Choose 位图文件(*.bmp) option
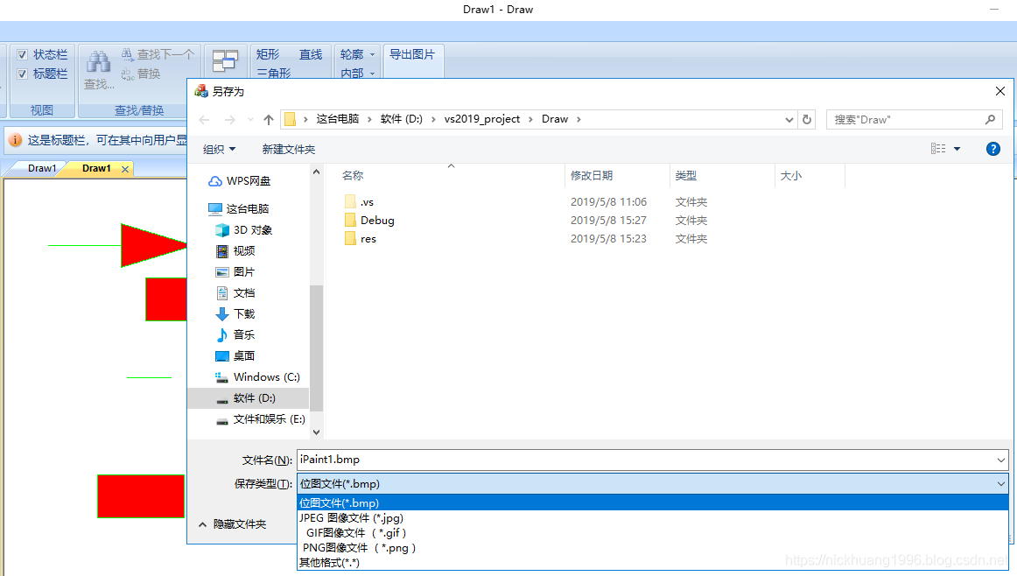This screenshot has height=576, width=1017. [x=653, y=502]
